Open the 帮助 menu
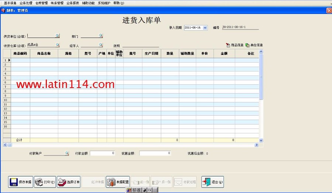Image resolution: width=332 pixels, height=193 pixels. click(118, 3)
